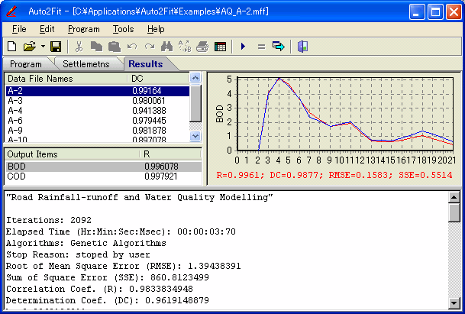465x314 pixels.
Task: Select data file row A-9
Action: pos(98,131)
